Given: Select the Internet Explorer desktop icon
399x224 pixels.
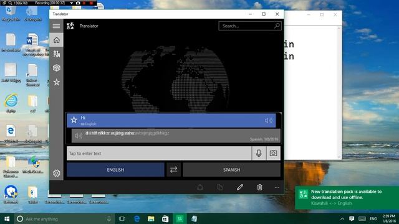Looking at the screenshot, I should 11,103.
